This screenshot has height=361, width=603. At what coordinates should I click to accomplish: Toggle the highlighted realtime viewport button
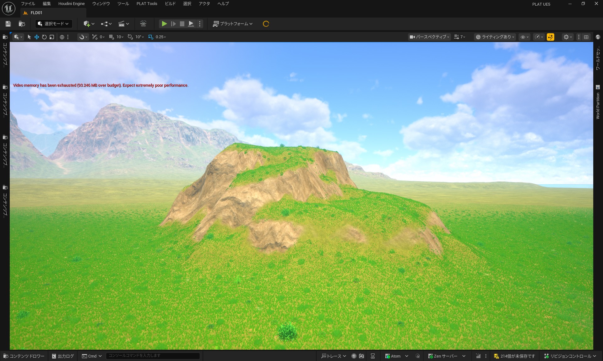click(x=551, y=37)
